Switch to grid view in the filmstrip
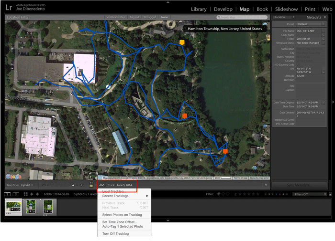 26,194
